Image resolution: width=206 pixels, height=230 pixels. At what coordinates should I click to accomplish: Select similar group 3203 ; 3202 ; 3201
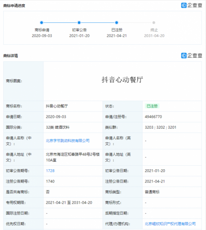coord(161,127)
